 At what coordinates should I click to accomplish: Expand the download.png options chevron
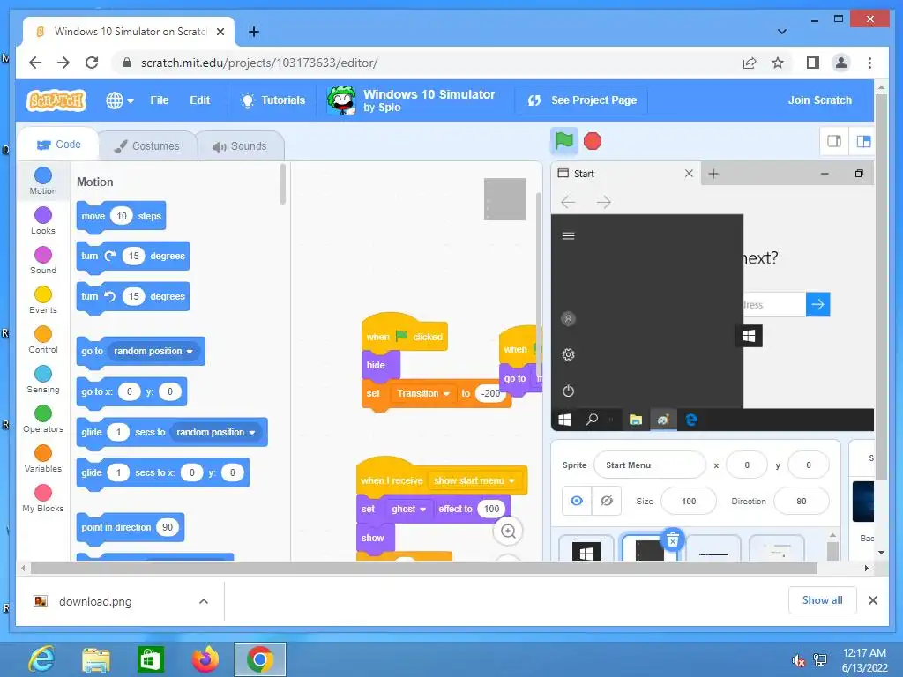pos(204,601)
